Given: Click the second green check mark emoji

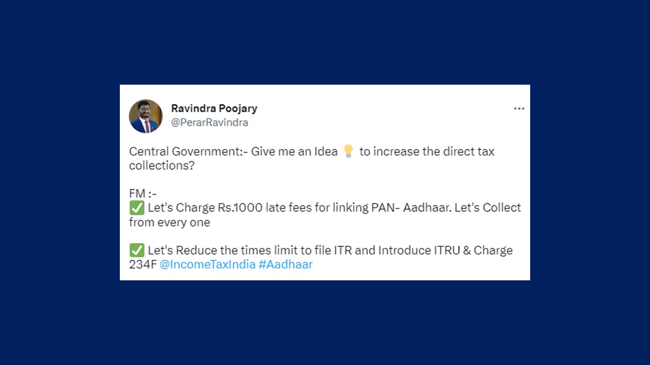Looking at the screenshot, I should tap(137, 250).
